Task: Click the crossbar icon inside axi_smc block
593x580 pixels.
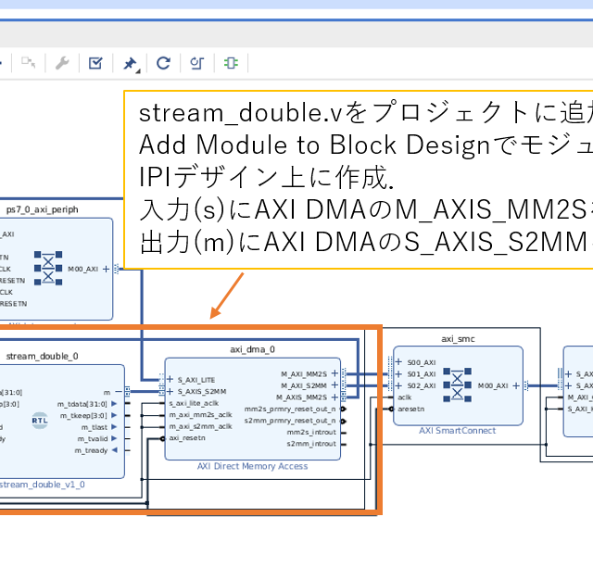Action: coord(457,385)
